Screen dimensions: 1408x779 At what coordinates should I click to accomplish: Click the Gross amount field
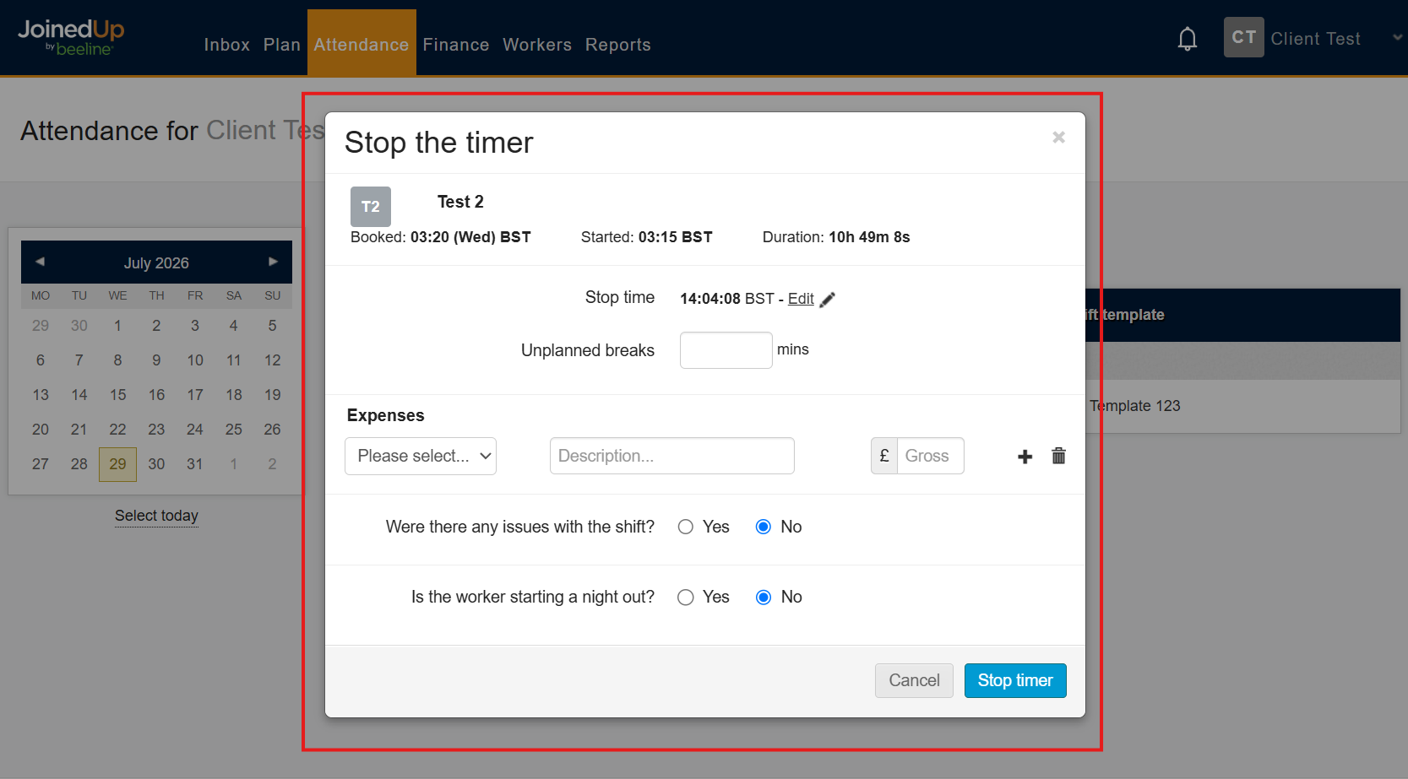tap(930, 456)
